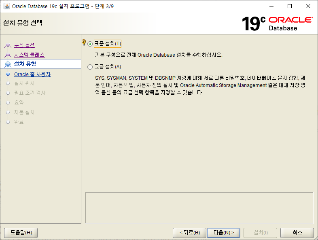The width and height of the screenshot is (318, 240).
Task: Click the empty message box above the buttons
Action: point(199,208)
